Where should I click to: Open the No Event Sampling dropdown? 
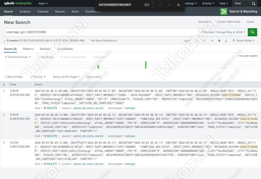click(104, 41)
